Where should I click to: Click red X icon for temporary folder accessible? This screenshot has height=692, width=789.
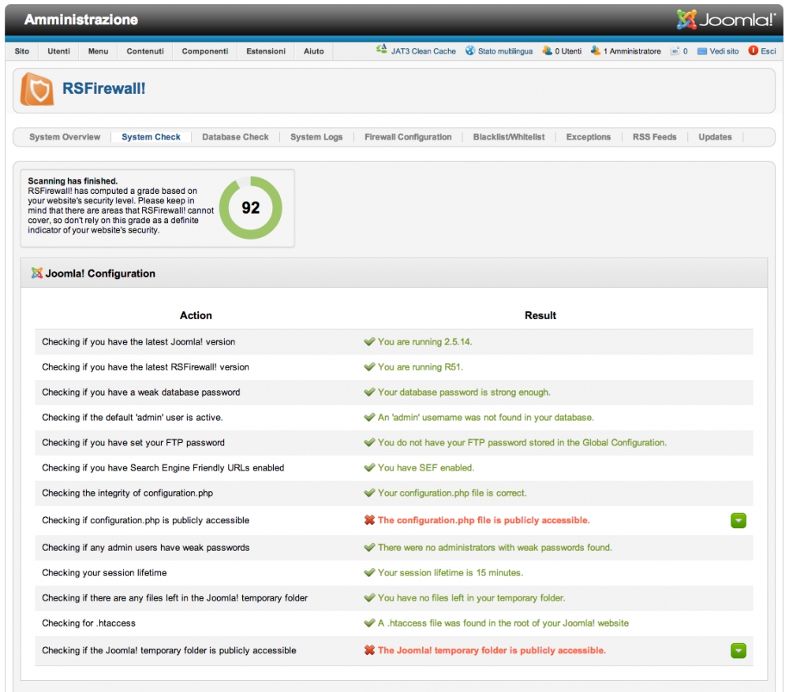pyautogui.click(x=369, y=650)
